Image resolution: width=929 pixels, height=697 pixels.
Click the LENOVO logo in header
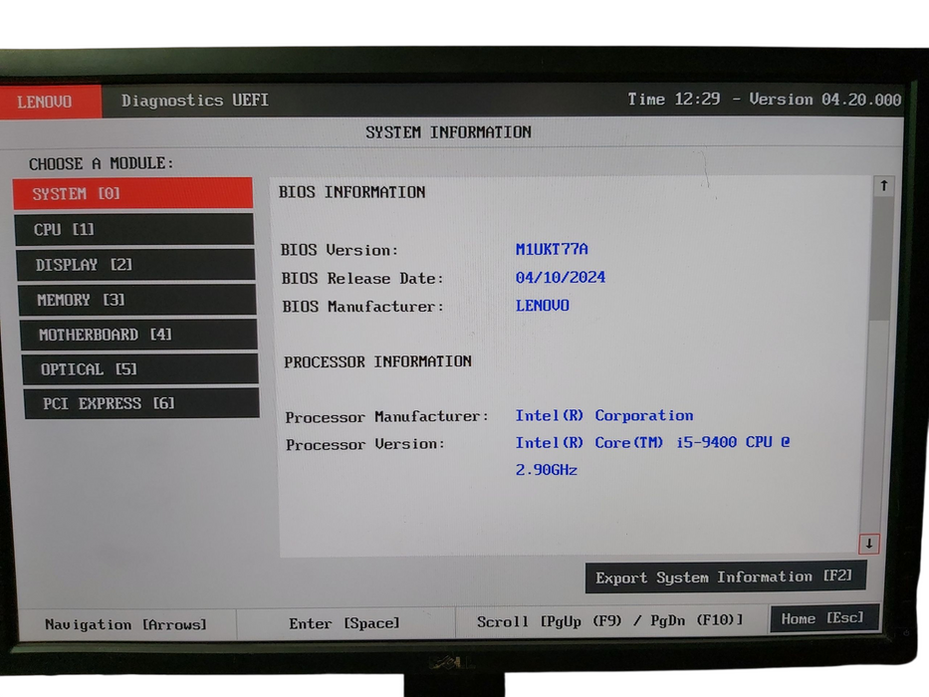pos(50,102)
